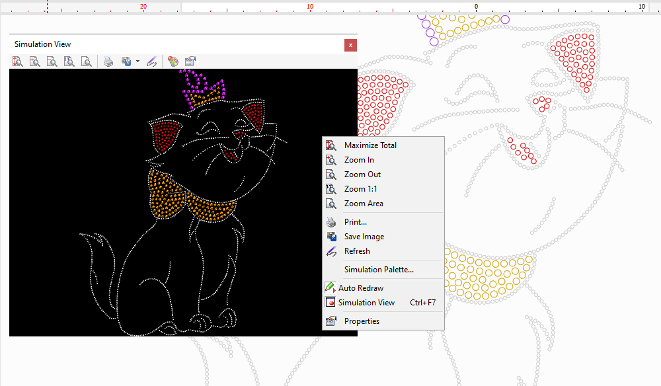Click the Maximize Total toolbar icon
Image resolution: width=661 pixels, height=386 pixels.
coord(18,61)
